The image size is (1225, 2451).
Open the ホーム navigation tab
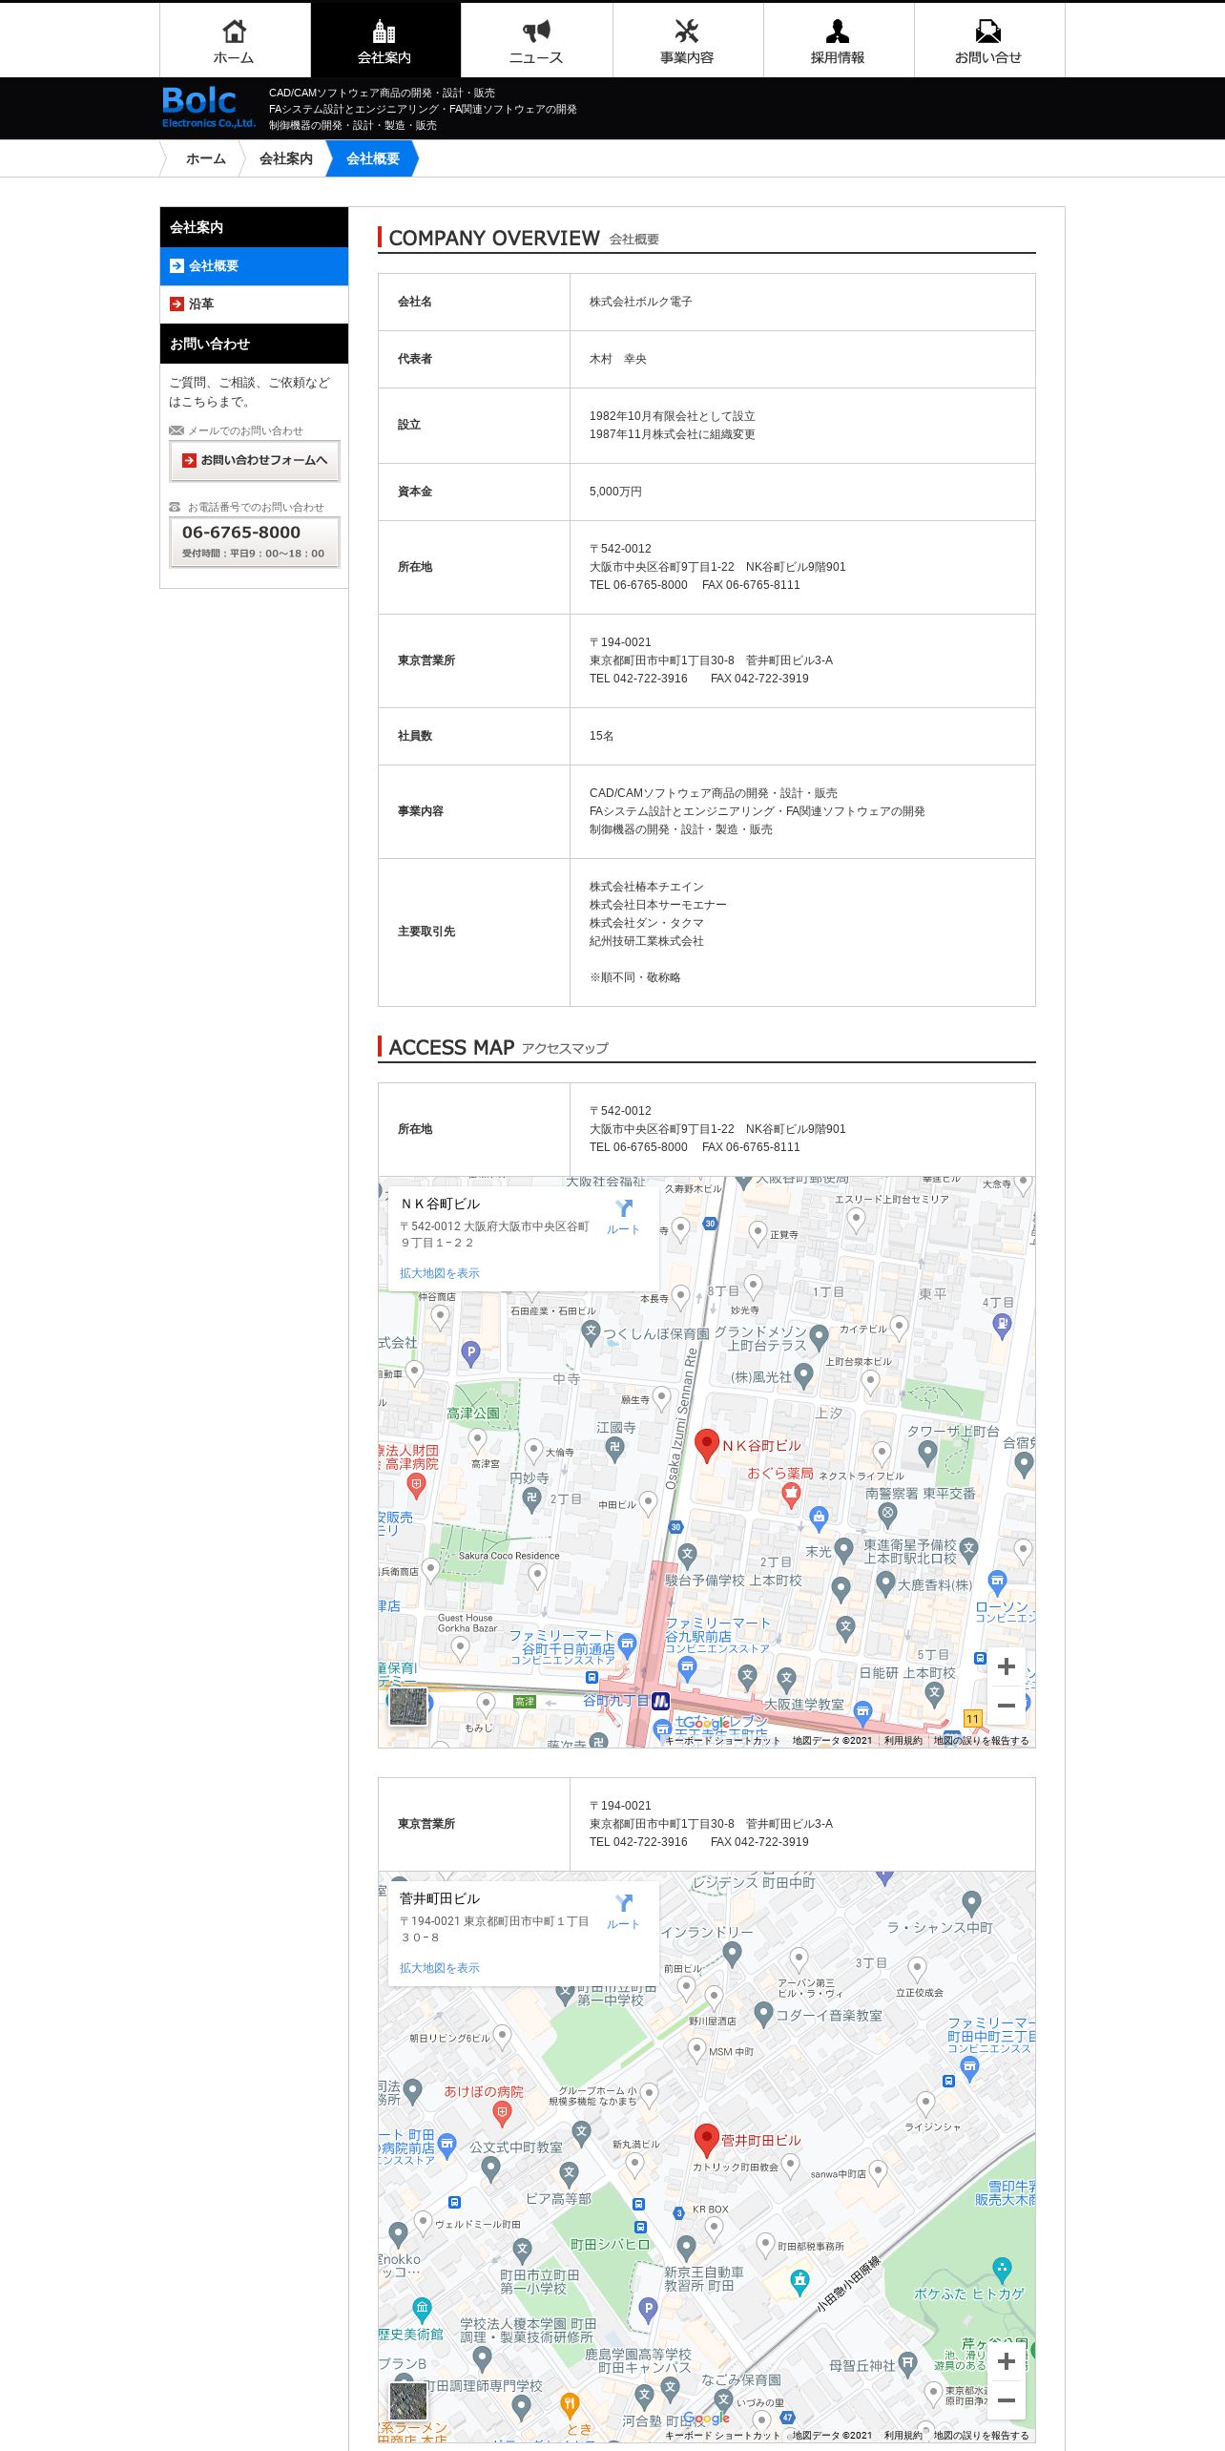point(235,40)
